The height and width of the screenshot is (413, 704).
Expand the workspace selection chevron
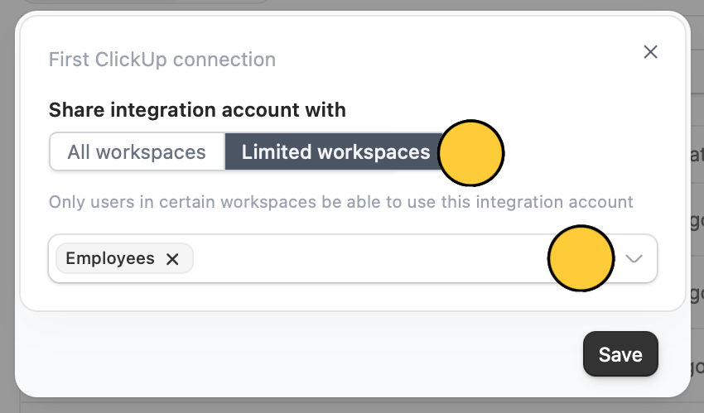(x=634, y=259)
